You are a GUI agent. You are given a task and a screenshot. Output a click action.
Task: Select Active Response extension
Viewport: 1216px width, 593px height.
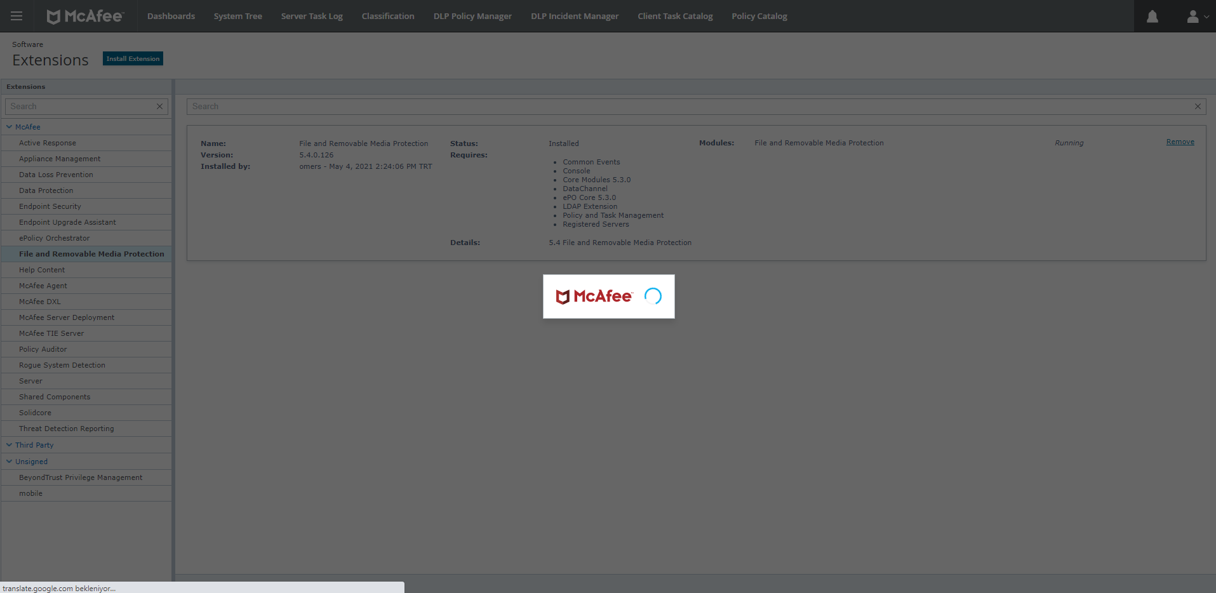pyautogui.click(x=86, y=143)
